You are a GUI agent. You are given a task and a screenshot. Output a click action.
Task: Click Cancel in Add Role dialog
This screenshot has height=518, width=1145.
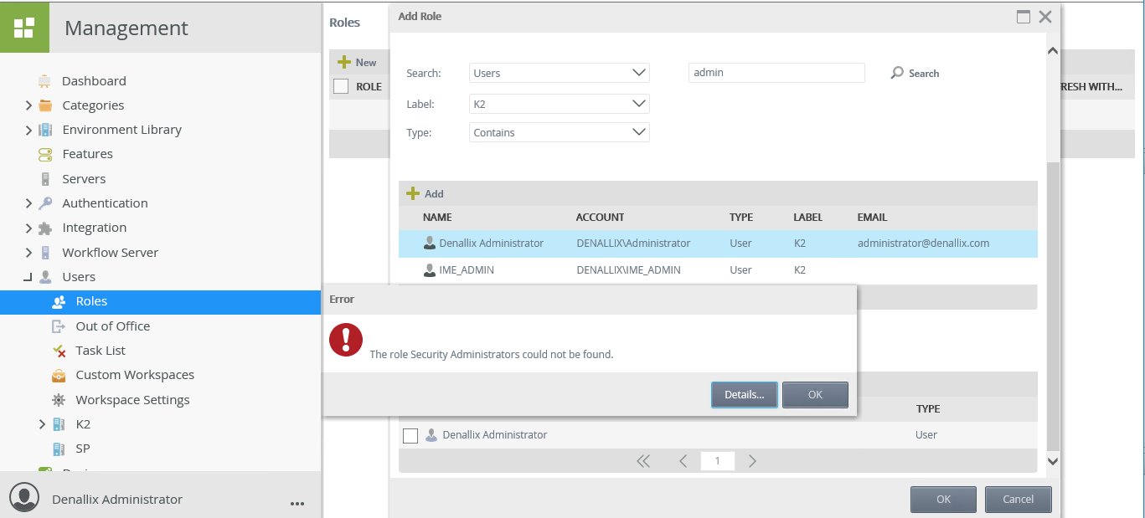pos(1018,500)
